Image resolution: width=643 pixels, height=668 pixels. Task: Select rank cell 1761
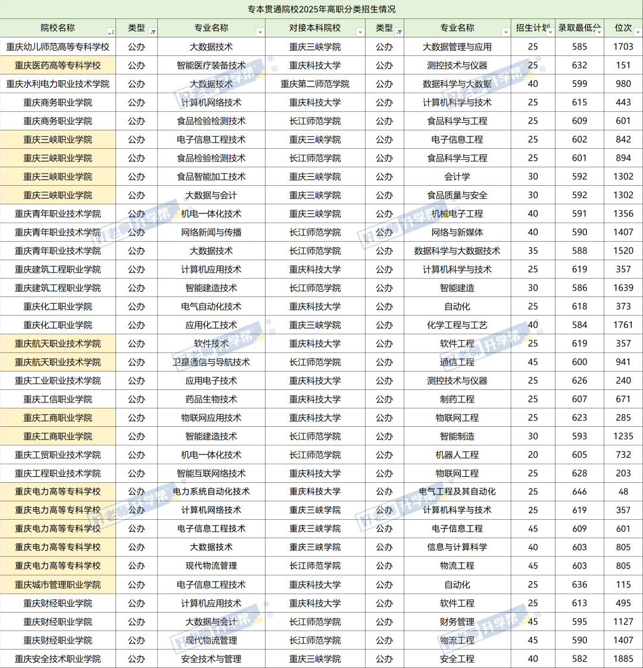(623, 324)
